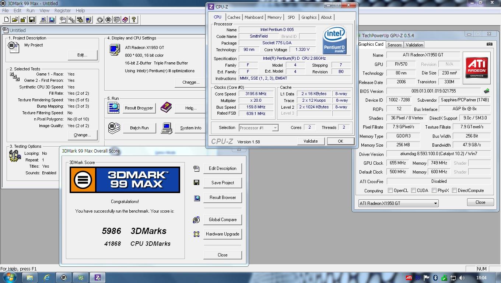Open the ATI Radeon X1950 GT card dropdown

(x=398, y=203)
